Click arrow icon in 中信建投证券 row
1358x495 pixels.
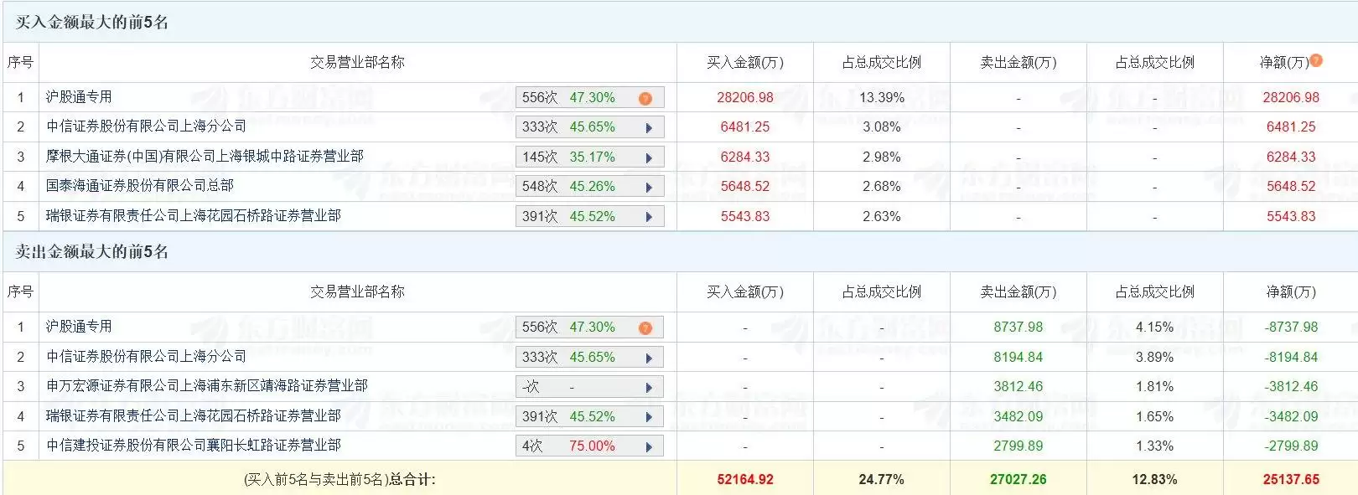point(649,446)
